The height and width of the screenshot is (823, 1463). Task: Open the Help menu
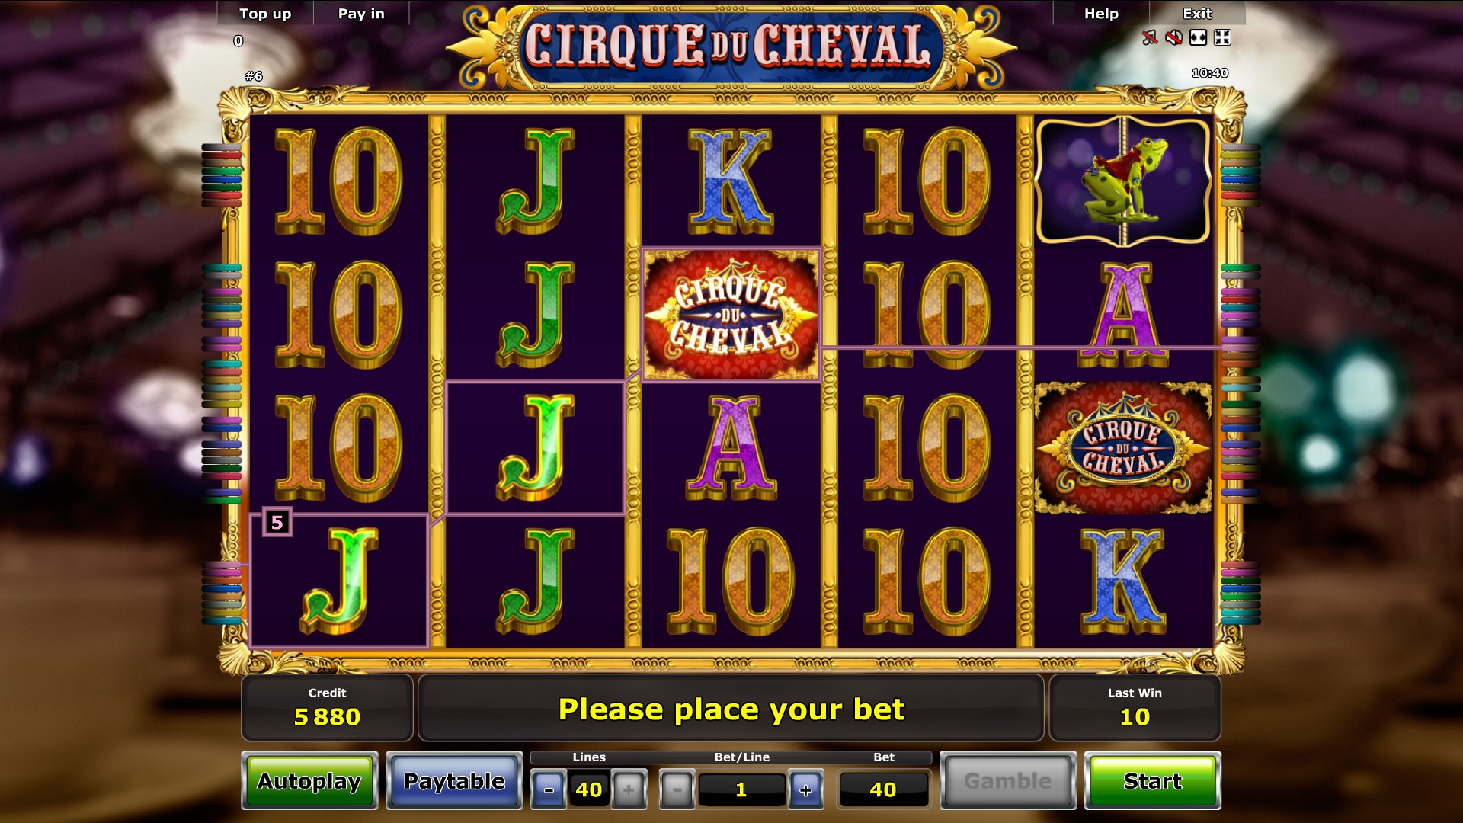click(1101, 14)
